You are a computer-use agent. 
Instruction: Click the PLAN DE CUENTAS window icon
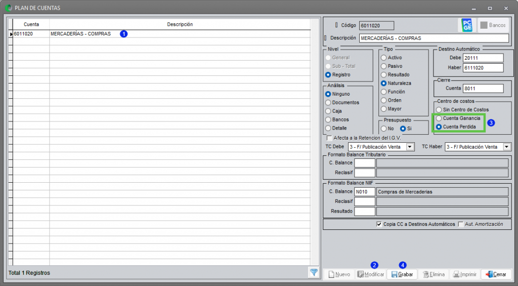point(9,8)
